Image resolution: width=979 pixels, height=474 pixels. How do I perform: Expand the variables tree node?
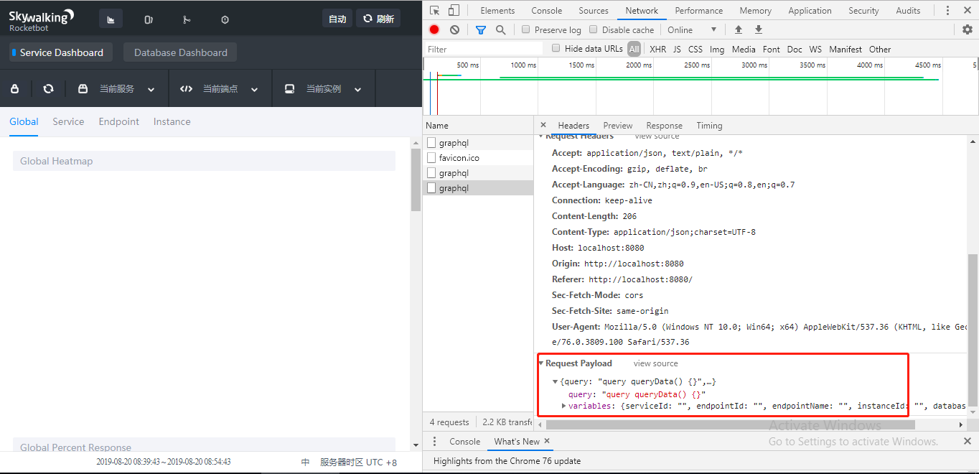563,406
